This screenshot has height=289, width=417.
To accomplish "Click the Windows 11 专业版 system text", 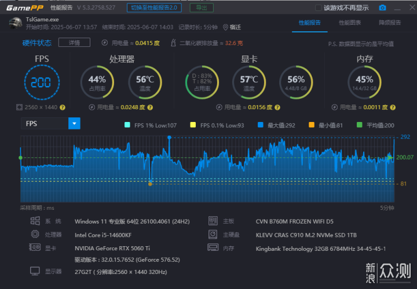I will point(132,221).
